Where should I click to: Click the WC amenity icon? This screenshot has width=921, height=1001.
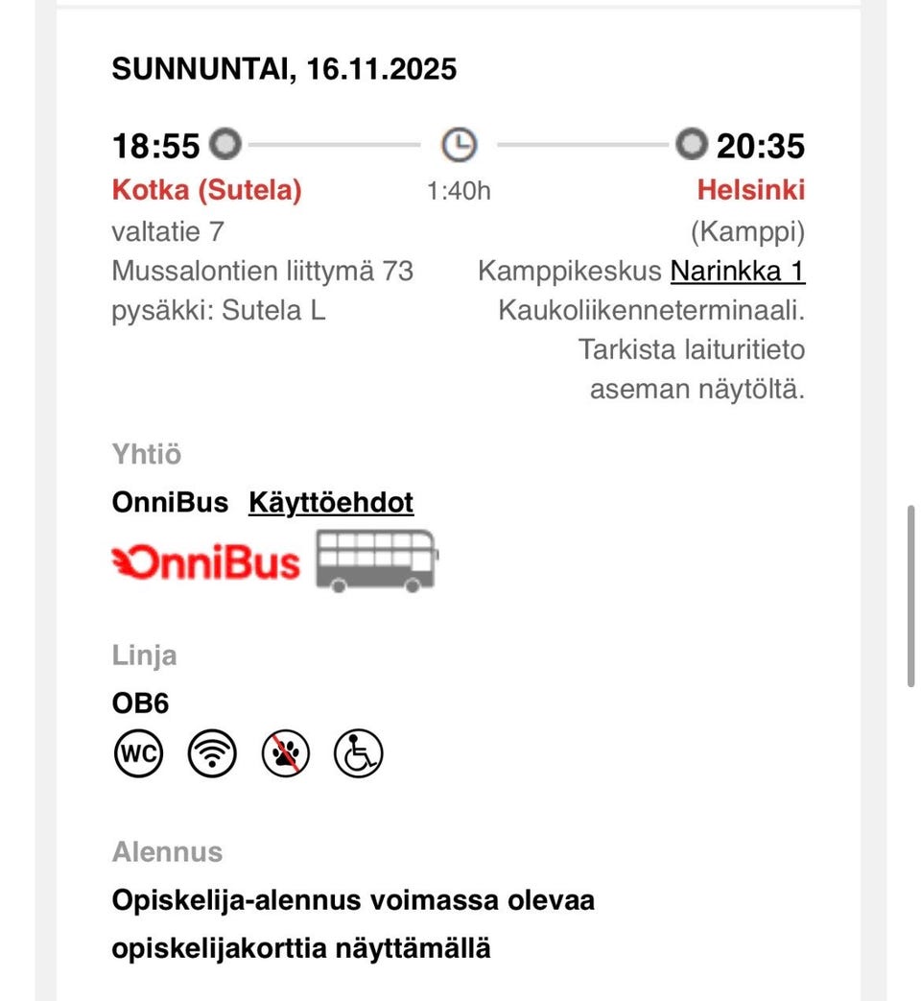pyautogui.click(x=138, y=753)
